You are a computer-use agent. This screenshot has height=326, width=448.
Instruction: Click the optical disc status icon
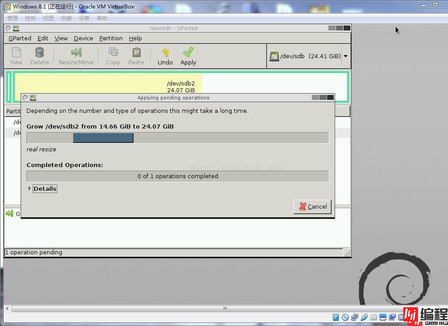click(x=345, y=317)
